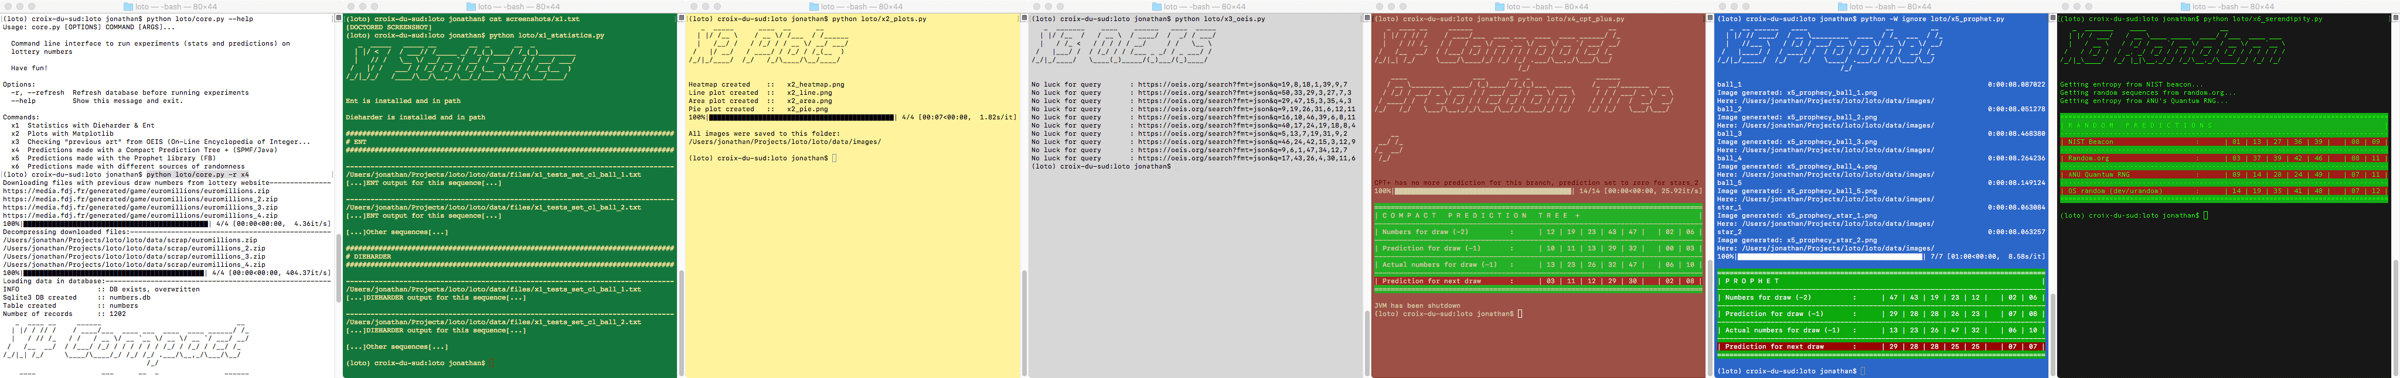The width and height of the screenshot is (2400, 378).
Task: Click the 'x3 Checking previous art from OEIS' command line
Action: tap(161, 142)
